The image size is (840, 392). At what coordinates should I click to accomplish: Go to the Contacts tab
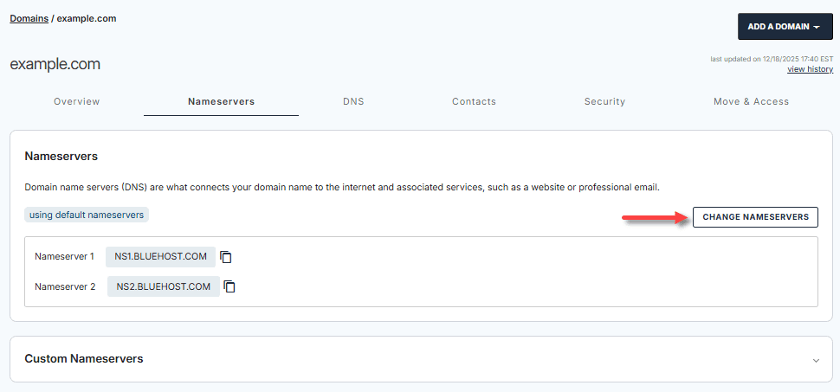click(x=474, y=101)
